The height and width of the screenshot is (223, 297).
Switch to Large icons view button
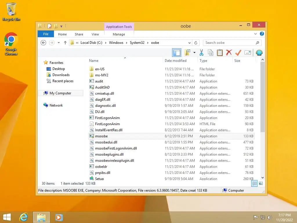coord(261,183)
